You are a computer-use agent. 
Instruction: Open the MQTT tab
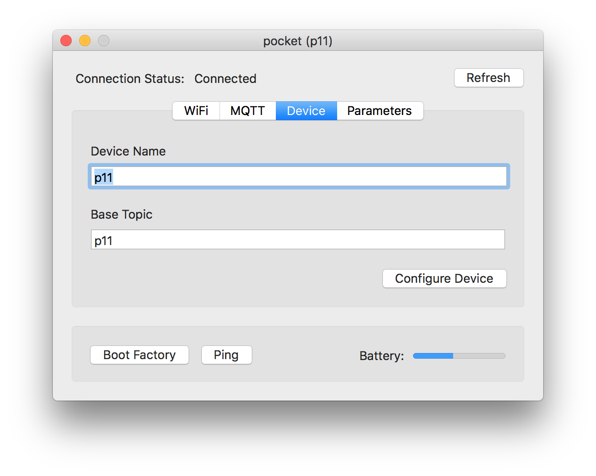click(248, 111)
